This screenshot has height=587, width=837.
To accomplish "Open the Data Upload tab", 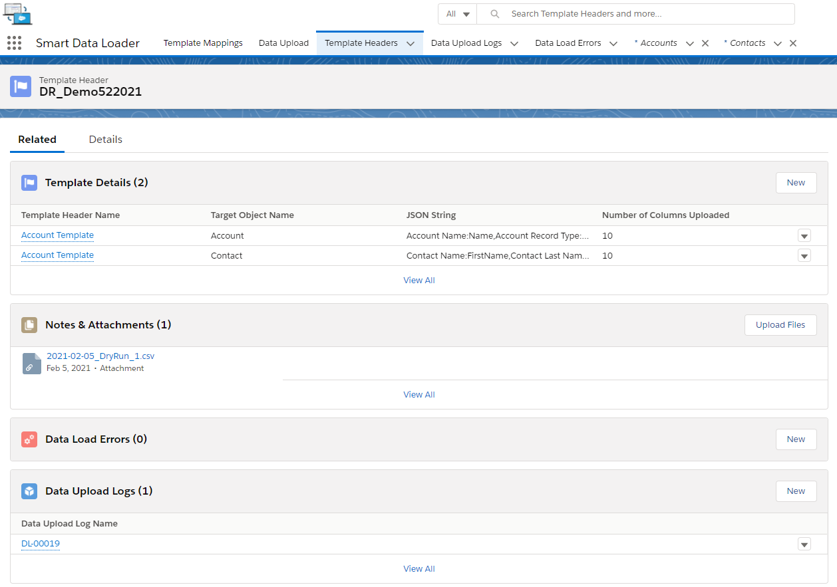I will 283,43.
